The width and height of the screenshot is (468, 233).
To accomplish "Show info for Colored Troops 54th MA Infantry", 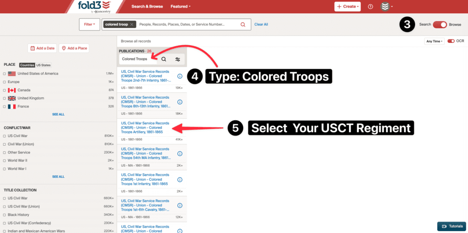I will click(180, 154).
